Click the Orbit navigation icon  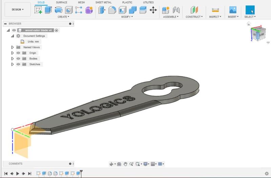click(x=111, y=164)
